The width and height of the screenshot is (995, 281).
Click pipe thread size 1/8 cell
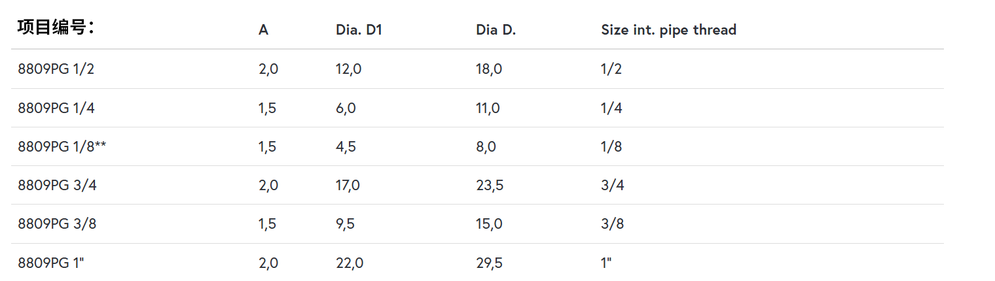point(611,147)
